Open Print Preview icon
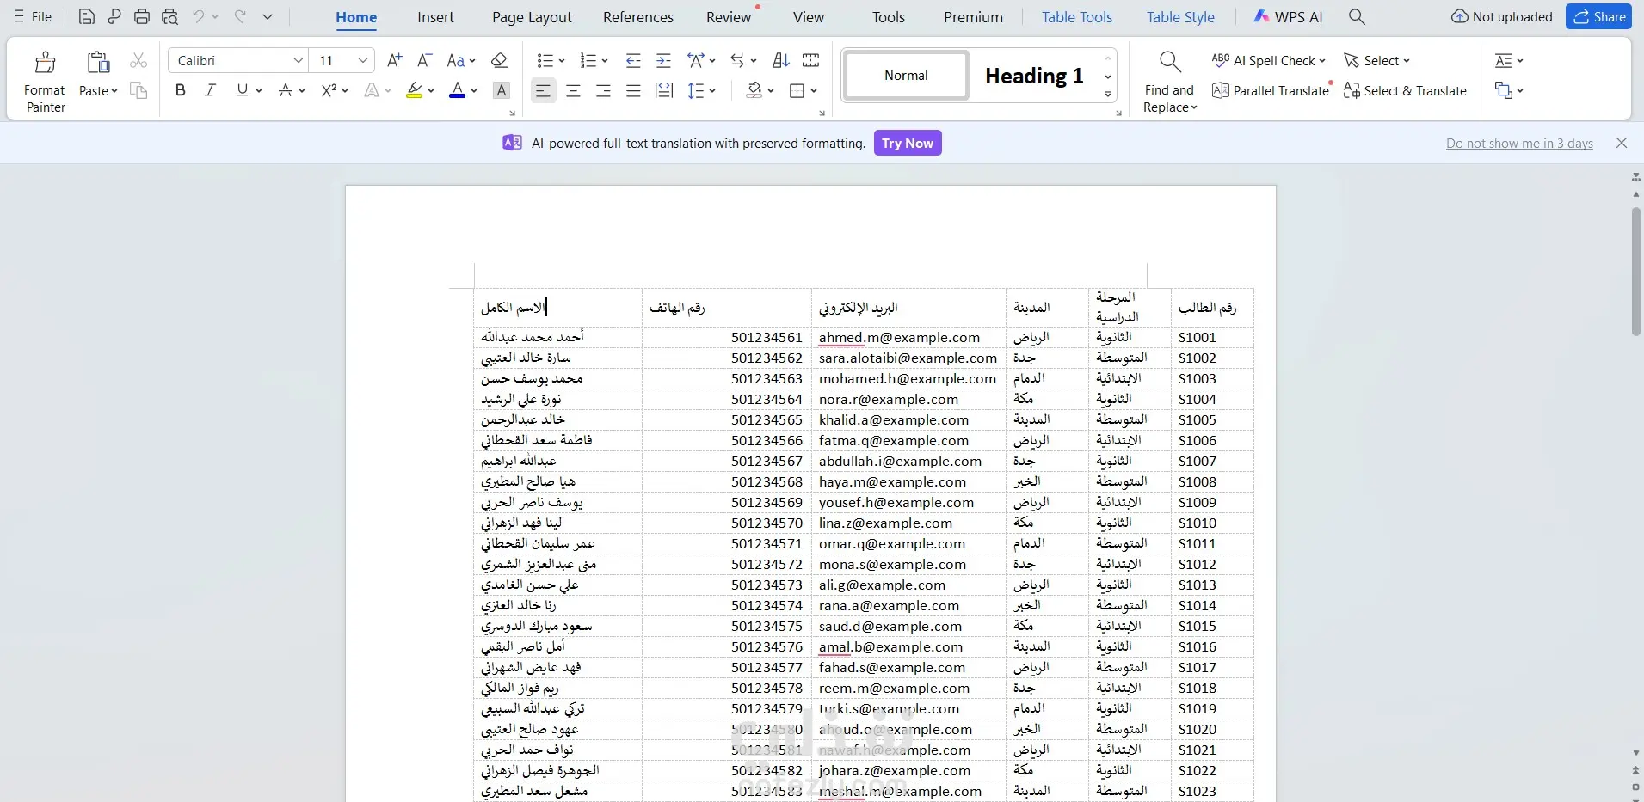 (169, 16)
